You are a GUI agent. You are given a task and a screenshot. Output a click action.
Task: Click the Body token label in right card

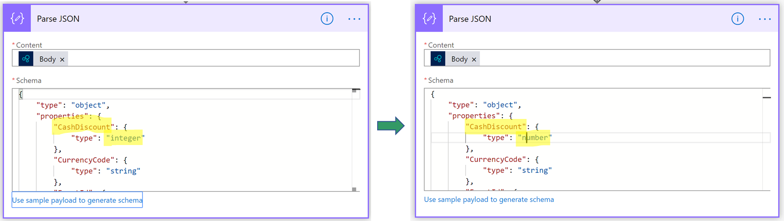(460, 59)
